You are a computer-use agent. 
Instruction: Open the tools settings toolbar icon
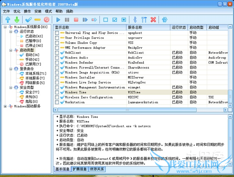(144, 20)
